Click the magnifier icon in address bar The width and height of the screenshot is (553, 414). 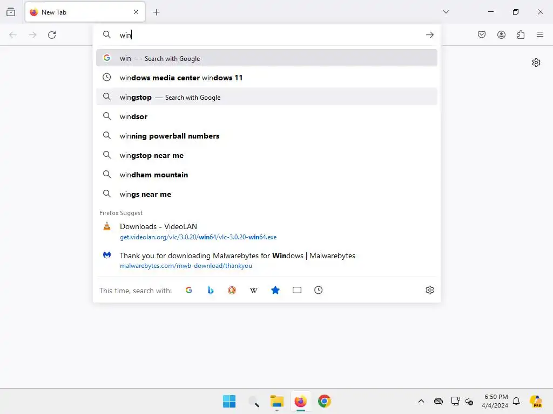(x=107, y=34)
